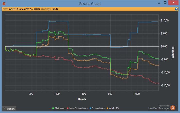
Task: Minimize the Results Graph window
Action: point(159,3)
